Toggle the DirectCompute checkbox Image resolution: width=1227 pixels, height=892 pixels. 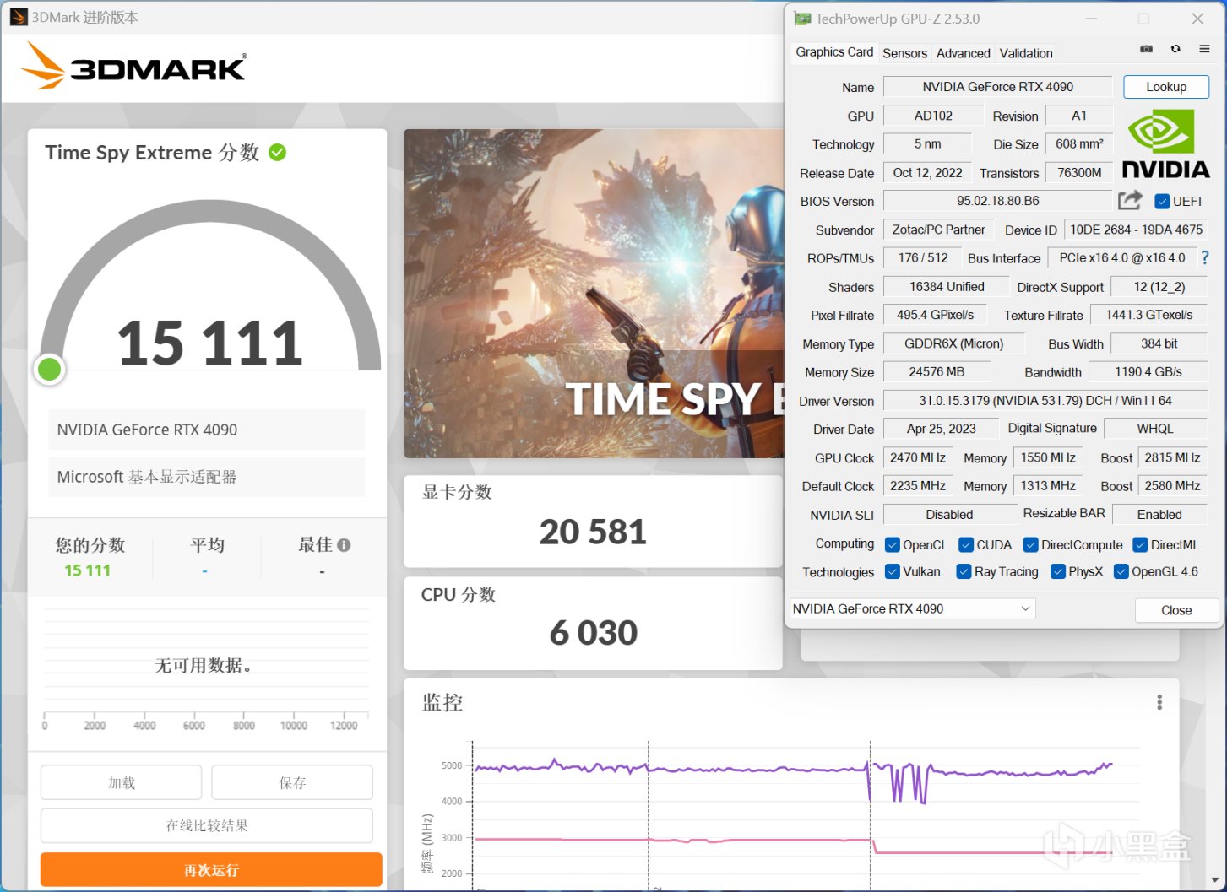click(x=1030, y=545)
